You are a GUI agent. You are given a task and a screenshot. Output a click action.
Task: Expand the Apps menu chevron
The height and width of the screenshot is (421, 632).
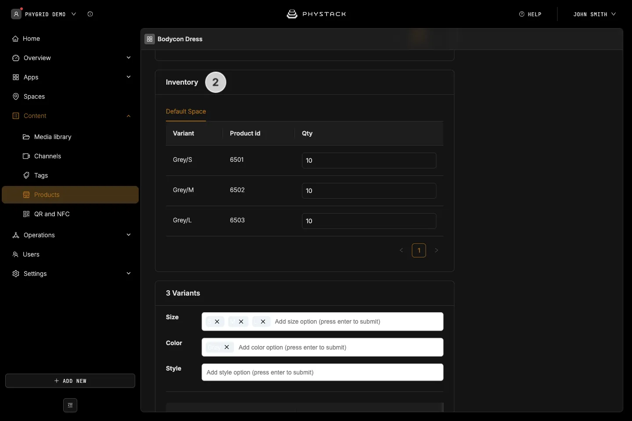coord(129,77)
